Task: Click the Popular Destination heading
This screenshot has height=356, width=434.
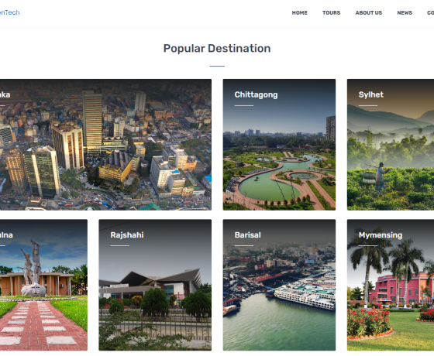Action: (217, 48)
